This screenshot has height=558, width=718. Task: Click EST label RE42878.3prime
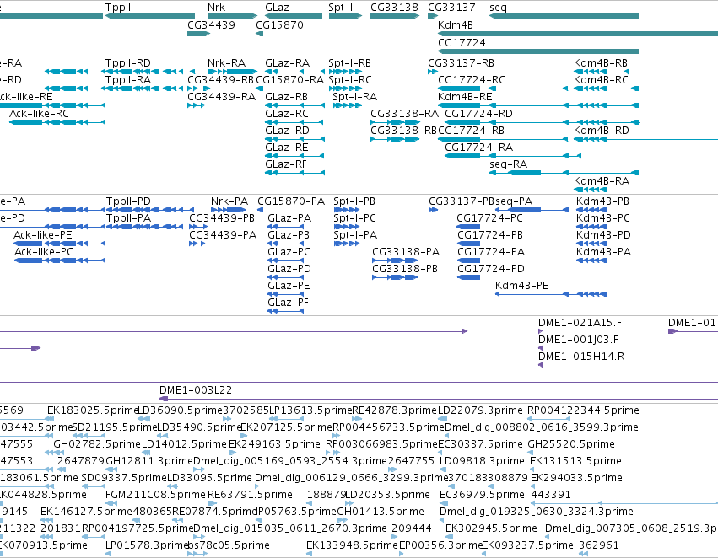click(x=394, y=410)
